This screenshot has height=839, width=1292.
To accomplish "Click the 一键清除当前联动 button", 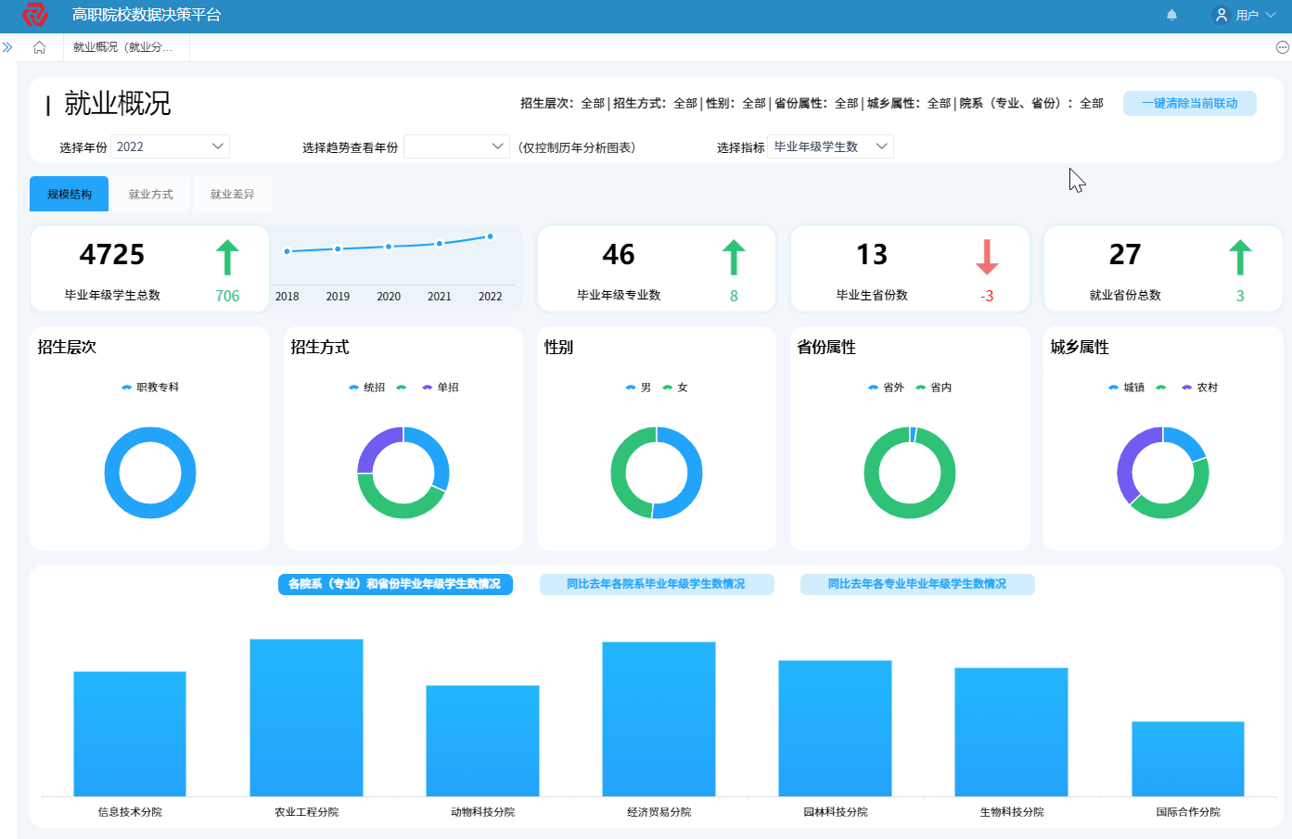I will click(x=1189, y=103).
